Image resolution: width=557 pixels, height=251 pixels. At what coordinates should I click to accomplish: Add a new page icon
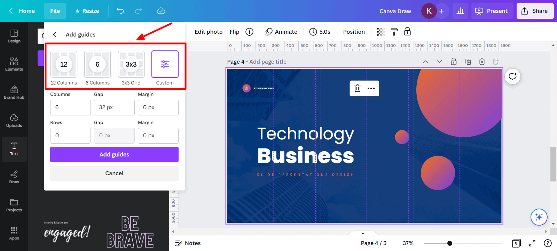(x=496, y=62)
